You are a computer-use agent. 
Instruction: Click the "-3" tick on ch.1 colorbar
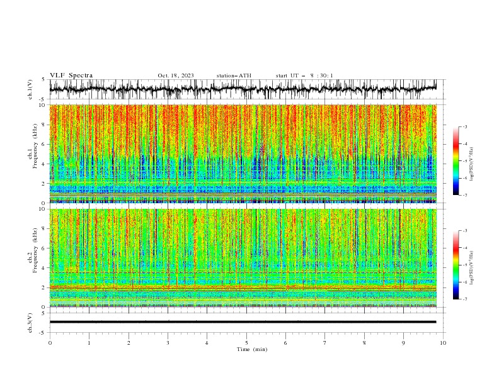click(x=465, y=126)
